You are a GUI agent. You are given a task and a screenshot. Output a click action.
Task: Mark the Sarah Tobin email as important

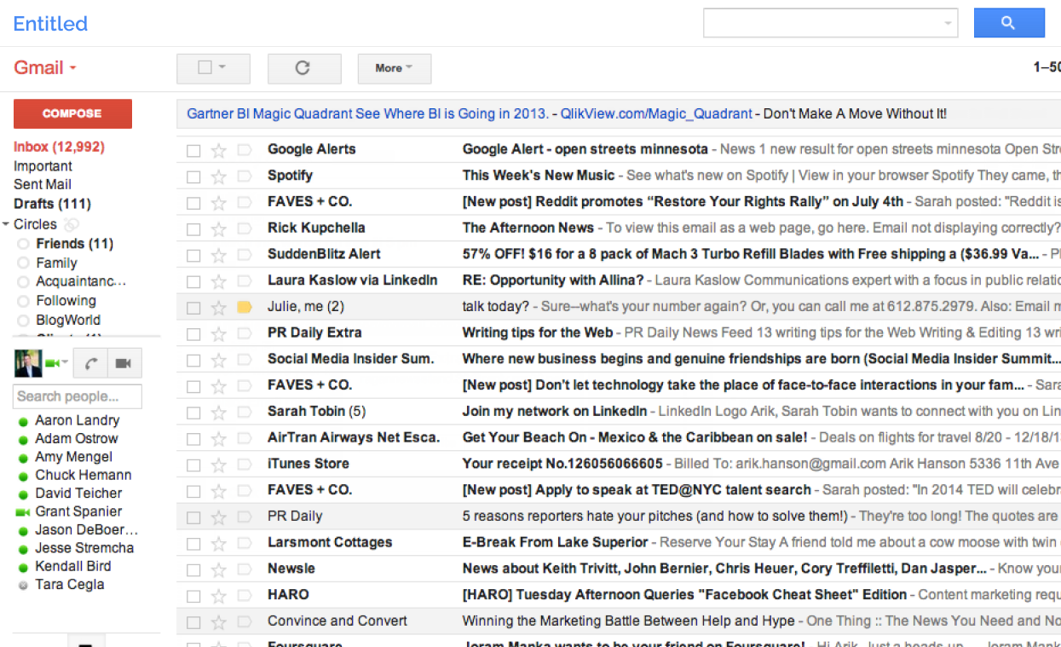(x=244, y=413)
